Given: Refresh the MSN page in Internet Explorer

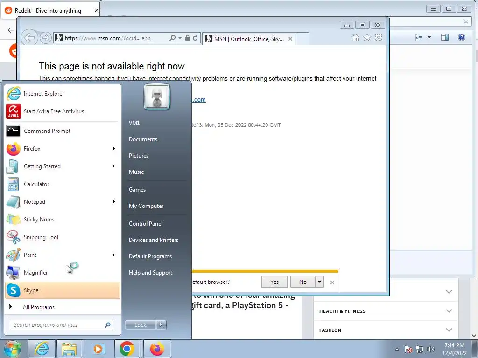Looking at the screenshot, I should coord(195,38).
